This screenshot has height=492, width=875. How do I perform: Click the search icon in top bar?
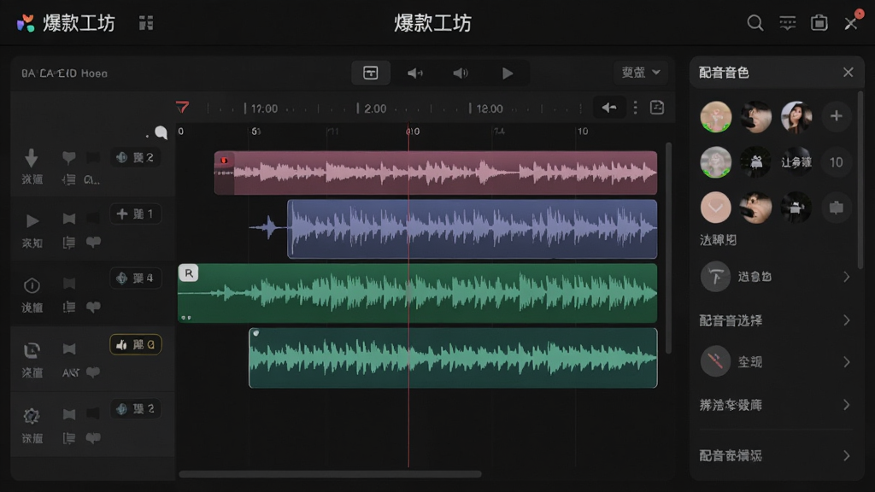click(x=755, y=23)
